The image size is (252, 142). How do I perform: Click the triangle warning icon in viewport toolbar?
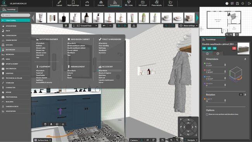point(134,26)
